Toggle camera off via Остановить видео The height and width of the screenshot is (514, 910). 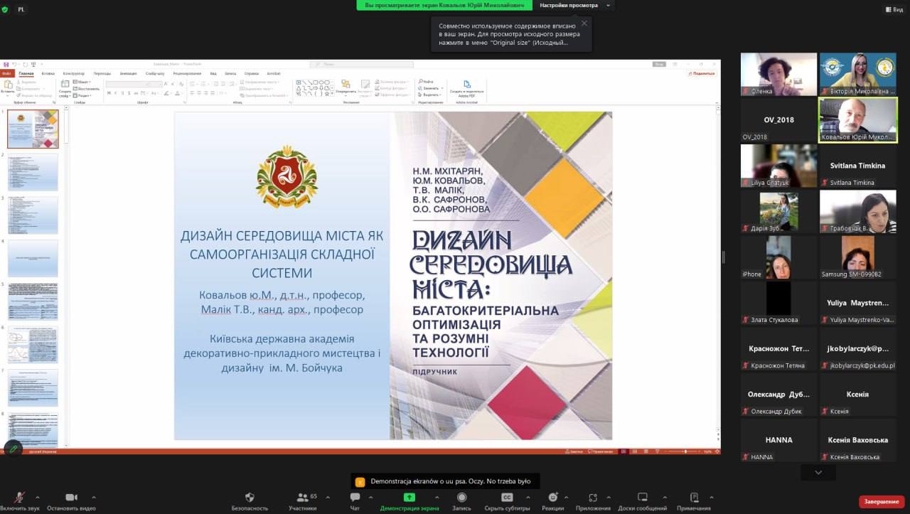click(71, 498)
